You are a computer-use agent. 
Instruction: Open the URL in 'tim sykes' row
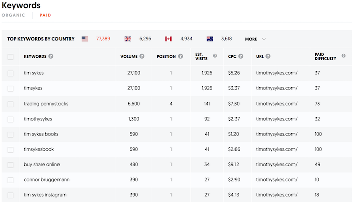[276, 73]
